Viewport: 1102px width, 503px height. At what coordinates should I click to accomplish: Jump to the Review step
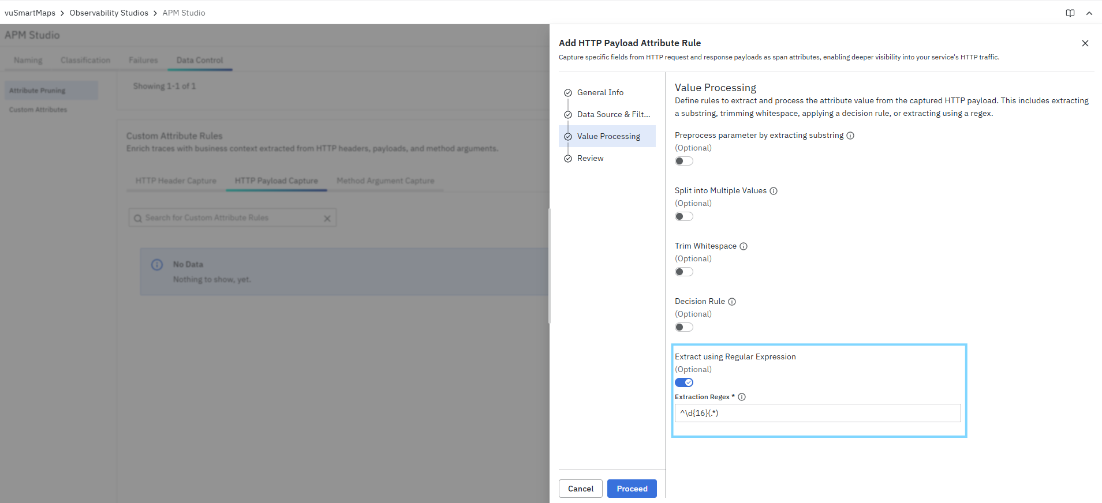pyautogui.click(x=607, y=159)
